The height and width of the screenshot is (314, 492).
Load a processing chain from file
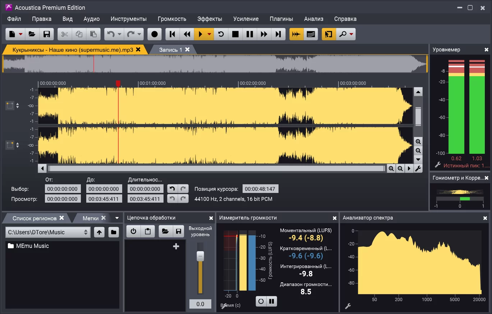[165, 231]
